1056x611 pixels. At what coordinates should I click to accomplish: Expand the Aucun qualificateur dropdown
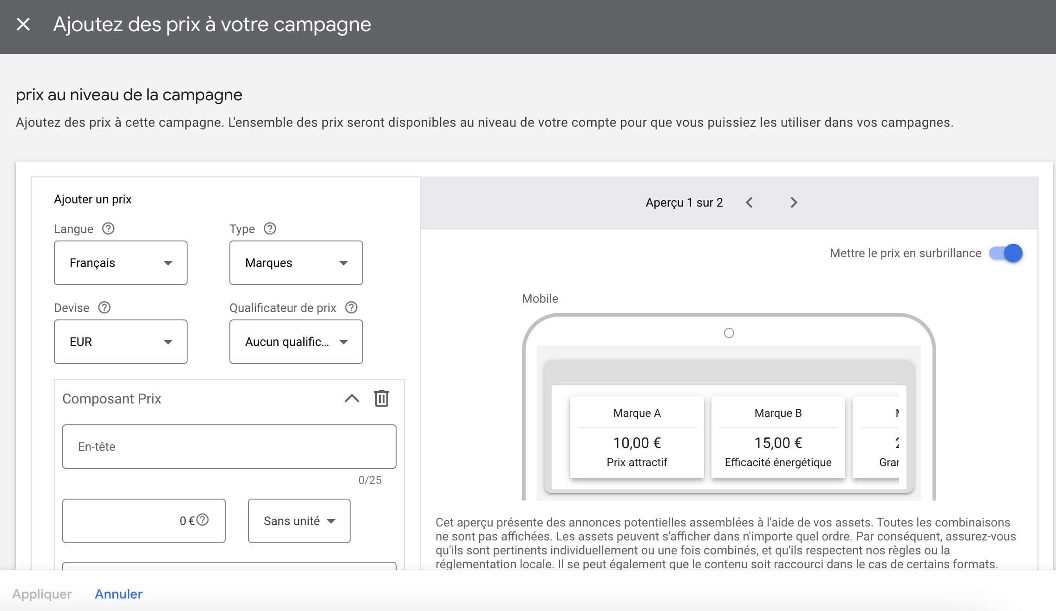coord(296,342)
